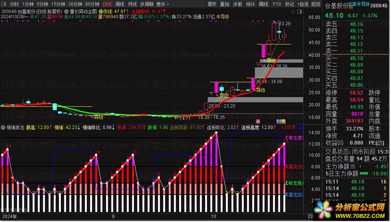
Task: Click the 换手 value 33.27%
Action: tap(355, 129)
